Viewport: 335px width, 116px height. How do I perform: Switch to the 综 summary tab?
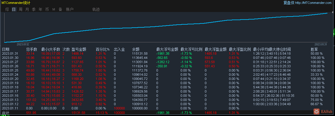click(x=7, y=9)
